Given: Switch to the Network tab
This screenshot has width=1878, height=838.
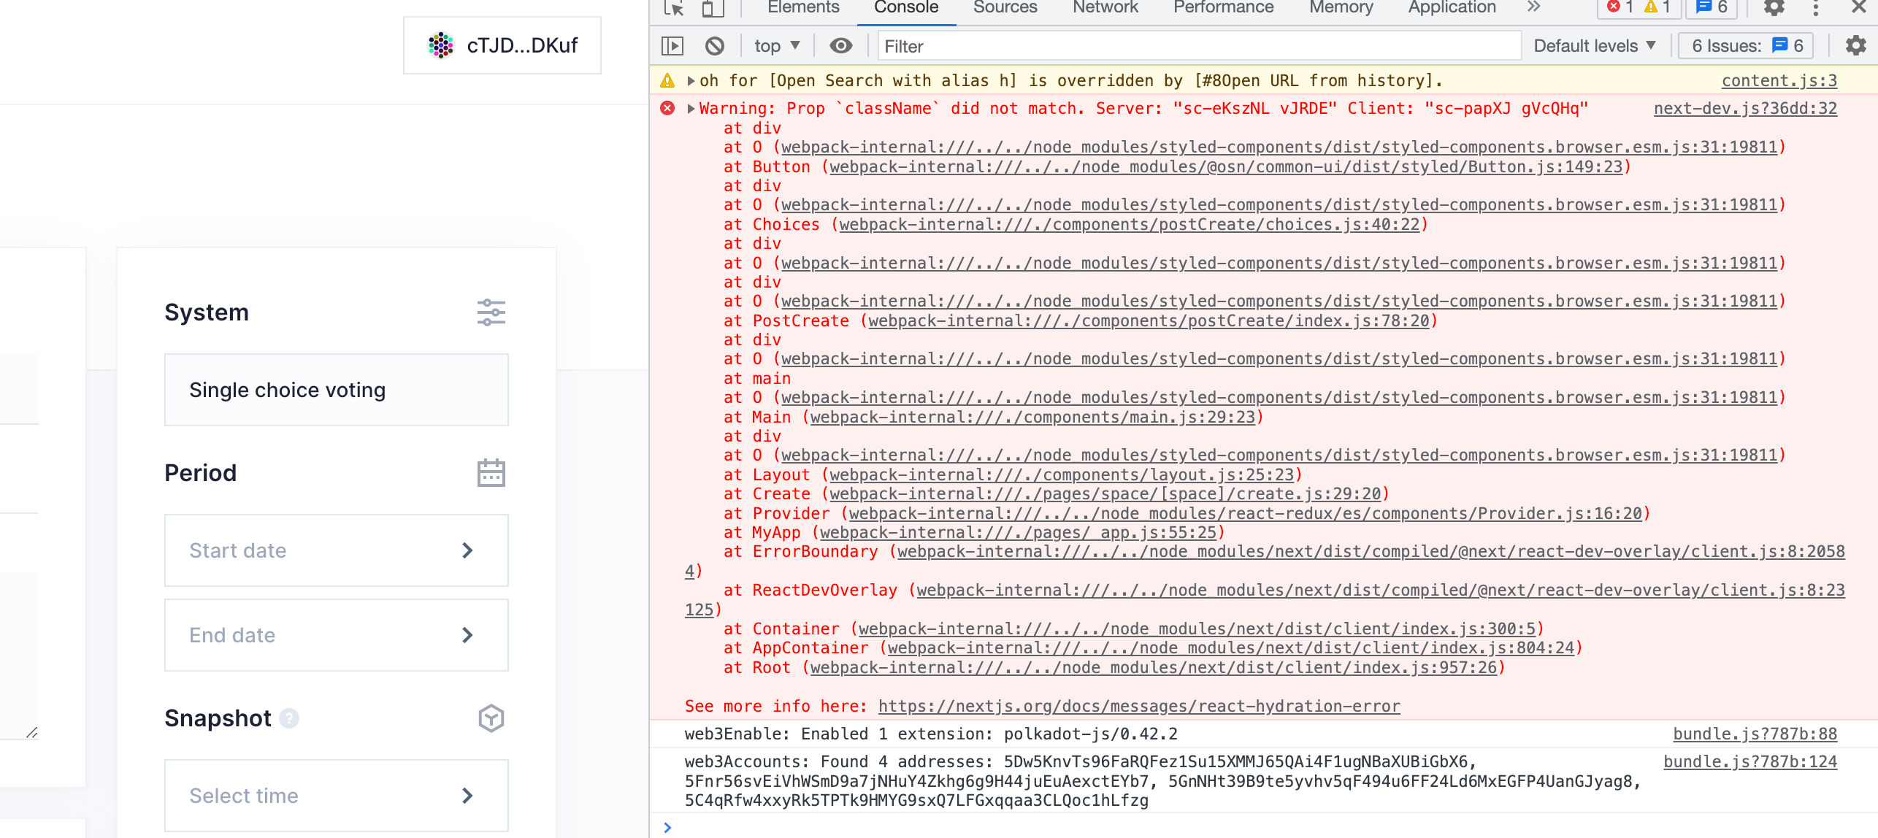Looking at the screenshot, I should 1104,7.
